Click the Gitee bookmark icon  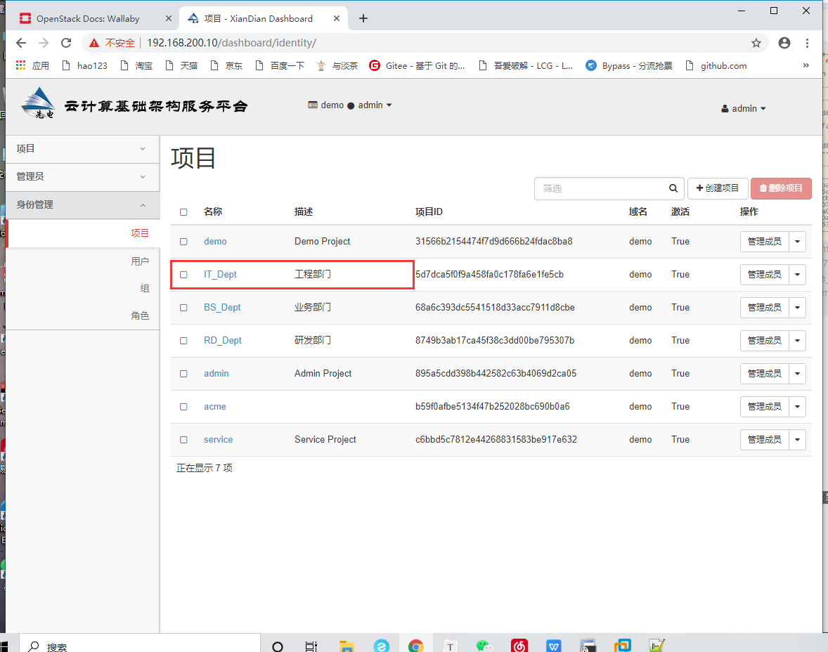click(375, 65)
